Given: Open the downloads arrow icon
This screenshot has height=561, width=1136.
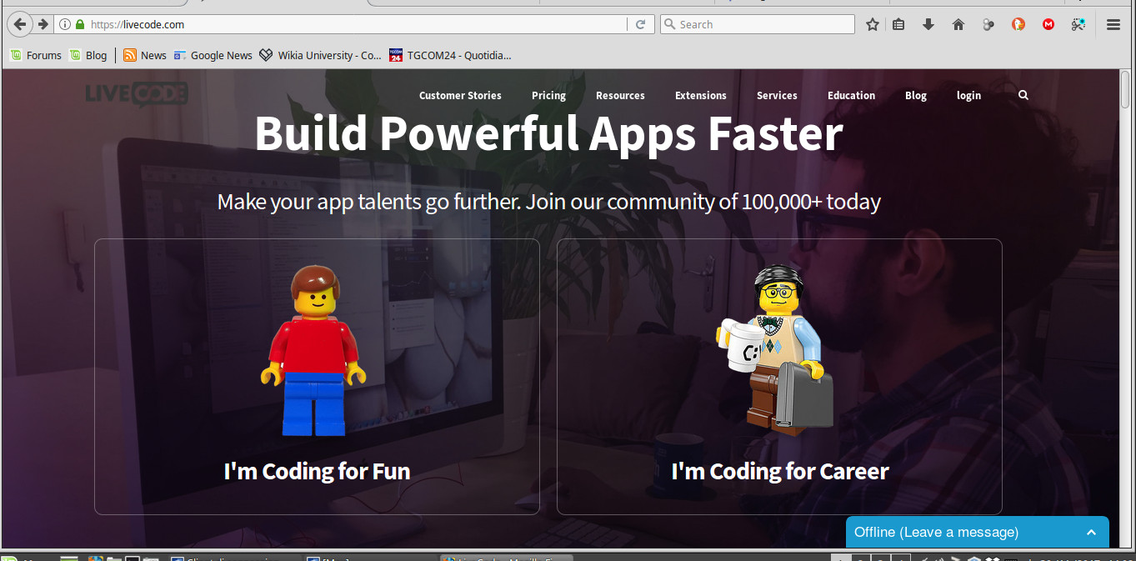Looking at the screenshot, I should click(928, 24).
